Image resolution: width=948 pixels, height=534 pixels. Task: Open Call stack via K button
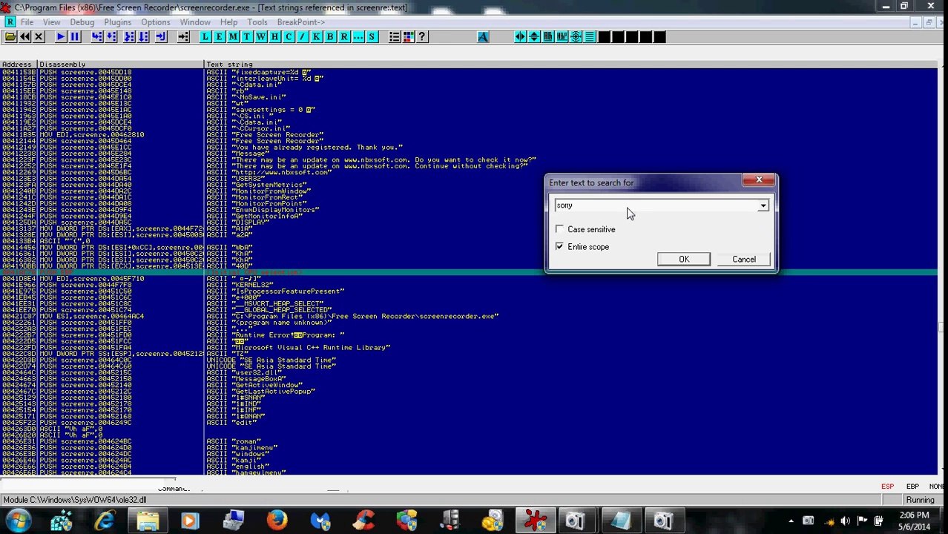click(317, 37)
